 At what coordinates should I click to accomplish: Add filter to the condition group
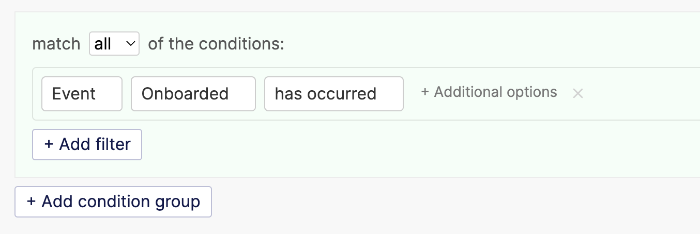click(x=87, y=144)
